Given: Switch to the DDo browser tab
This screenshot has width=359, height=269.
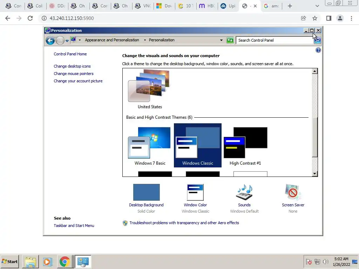Looking at the screenshot, I should pos(57,6).
